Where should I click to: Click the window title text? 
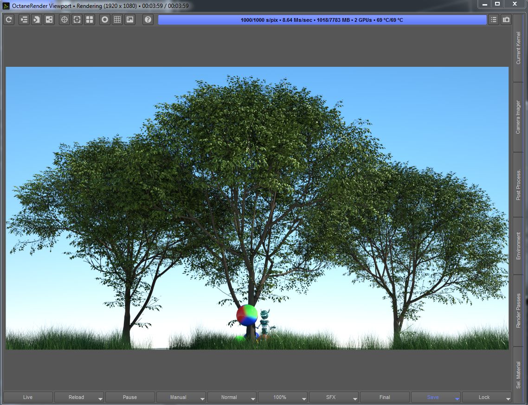click(x=100, y=6)
